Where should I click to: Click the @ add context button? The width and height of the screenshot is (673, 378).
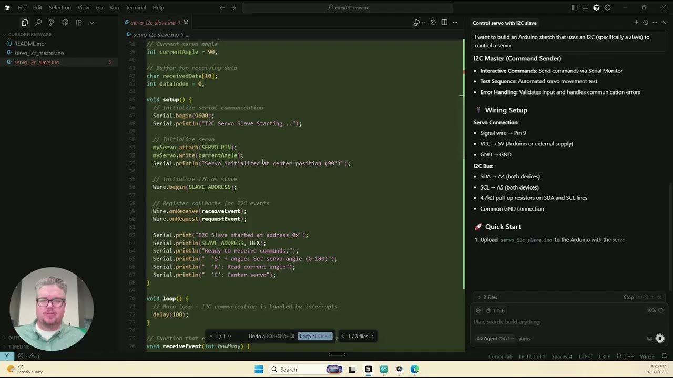(x=478, y=311)
